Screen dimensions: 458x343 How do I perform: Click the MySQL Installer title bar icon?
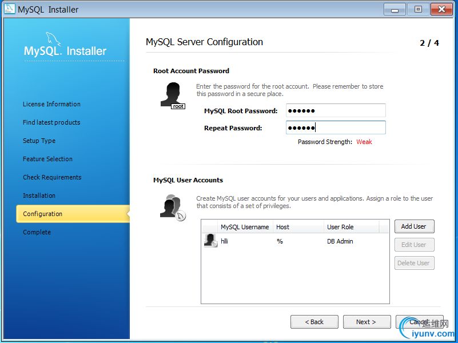pyautogui.click(x=9, y=9)
